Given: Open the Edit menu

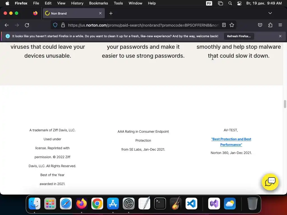Looking at the screenshot, I should [x=48, y=3].
